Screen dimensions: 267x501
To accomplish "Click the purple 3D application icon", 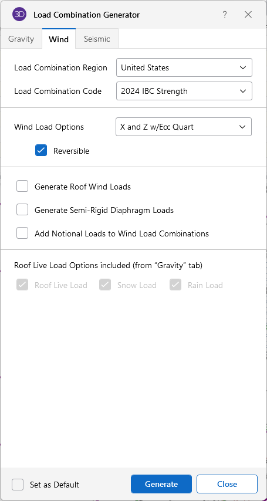I will (x=19, y=15).
